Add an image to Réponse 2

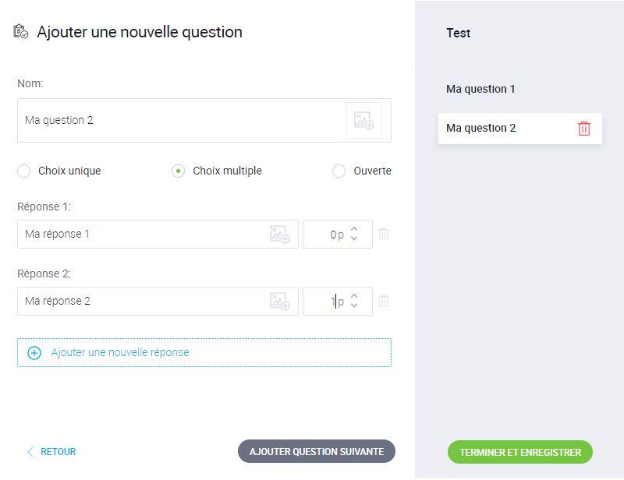pyautogui.click(x=280, y=302)
